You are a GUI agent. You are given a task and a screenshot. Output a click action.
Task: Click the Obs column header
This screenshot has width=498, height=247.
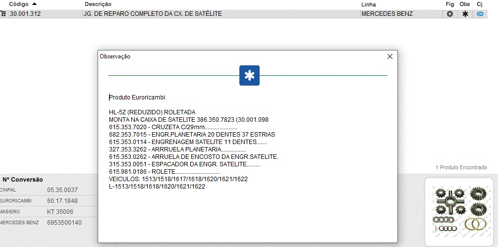(465, 4)
